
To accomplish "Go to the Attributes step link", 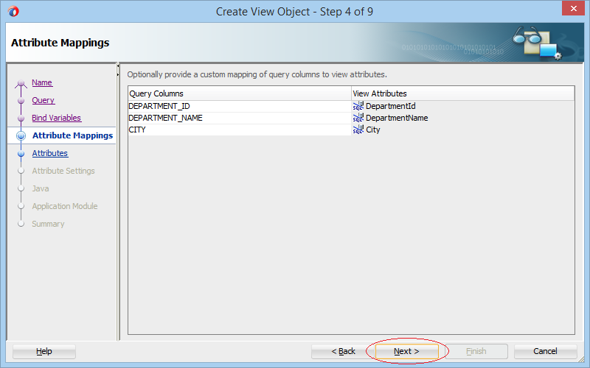I will pos(50,153).
